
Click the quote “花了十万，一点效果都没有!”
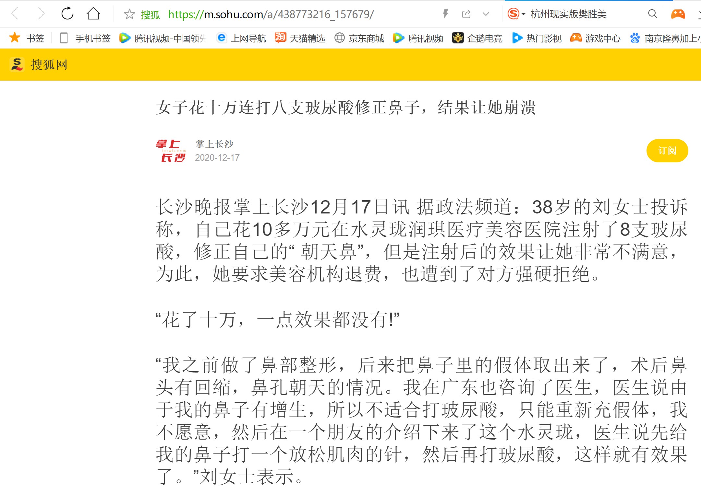coord(278,320)
